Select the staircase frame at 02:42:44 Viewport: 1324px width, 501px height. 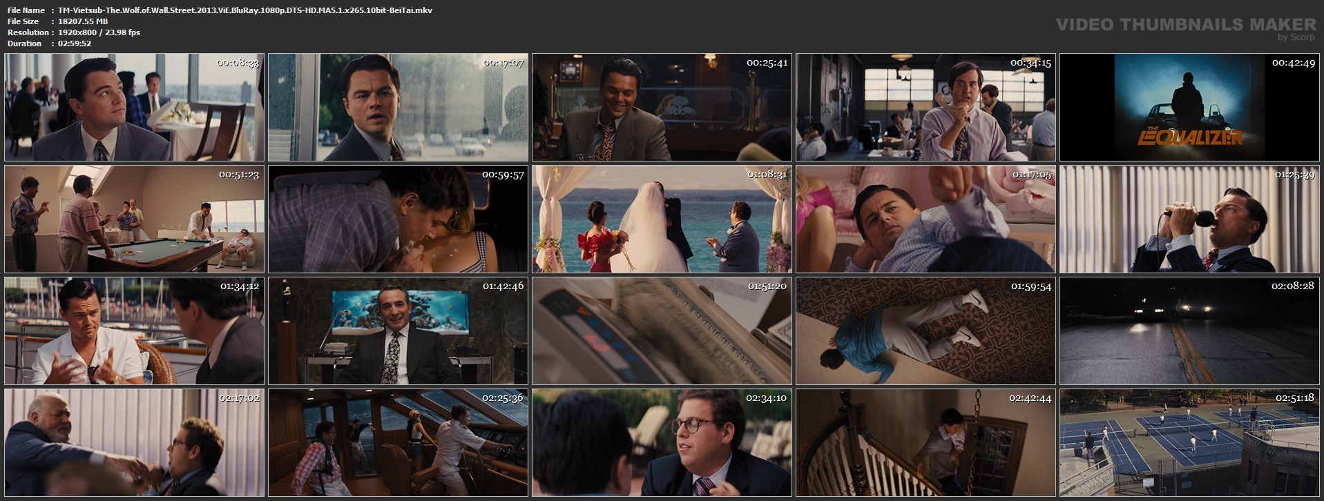tap(925, 443)
